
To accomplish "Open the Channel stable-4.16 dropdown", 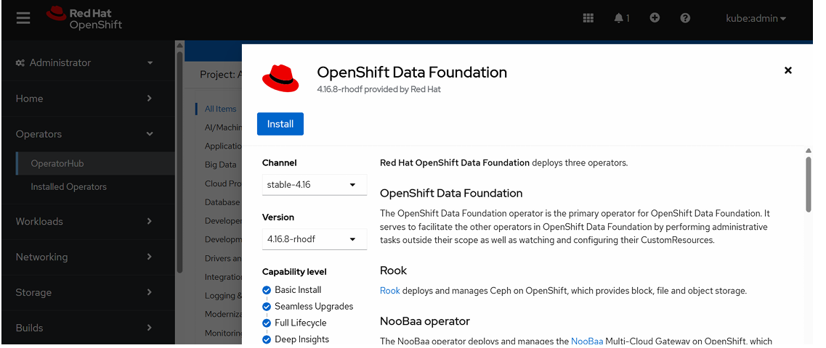I will tap(314, 185).
